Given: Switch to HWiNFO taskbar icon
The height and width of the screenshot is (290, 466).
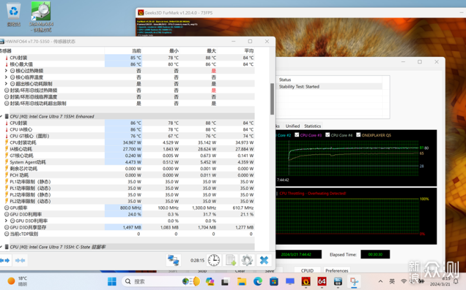Looking at the screenshot, I should pyautogui.click(x=338, y=282).
